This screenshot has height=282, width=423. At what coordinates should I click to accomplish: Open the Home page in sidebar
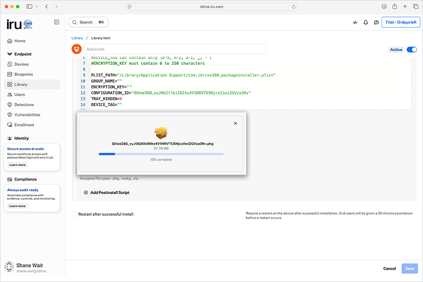pyautogui.click(x=32, y=41)
